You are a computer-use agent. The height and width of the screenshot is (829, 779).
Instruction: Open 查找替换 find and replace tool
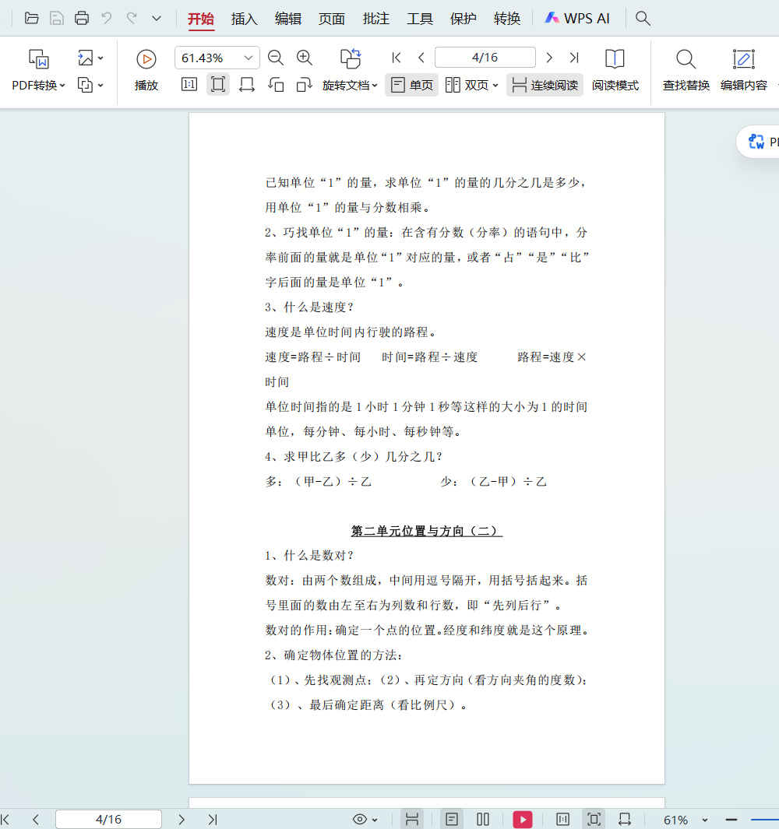click(686, 70)
